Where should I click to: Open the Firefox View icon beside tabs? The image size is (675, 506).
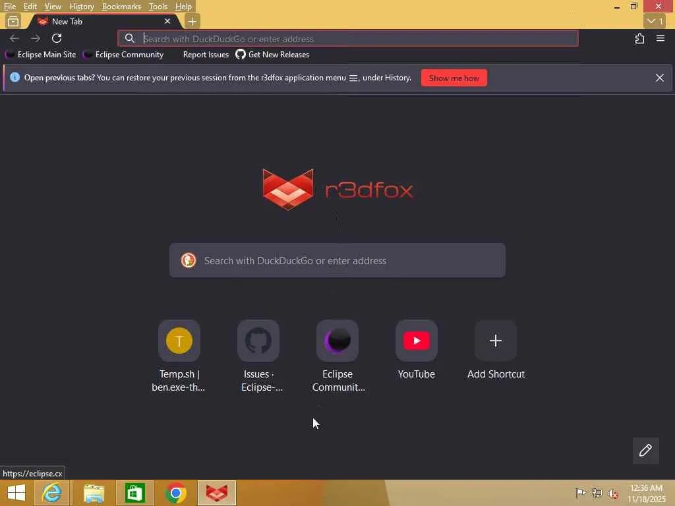pos(13,21)
